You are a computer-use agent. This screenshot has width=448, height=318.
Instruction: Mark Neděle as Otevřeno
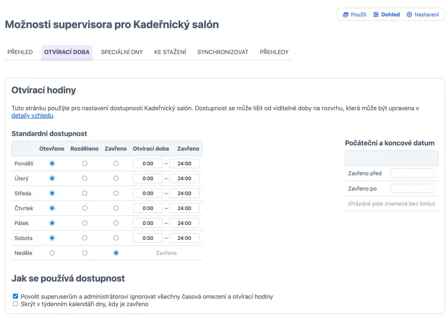pos(52,253)
